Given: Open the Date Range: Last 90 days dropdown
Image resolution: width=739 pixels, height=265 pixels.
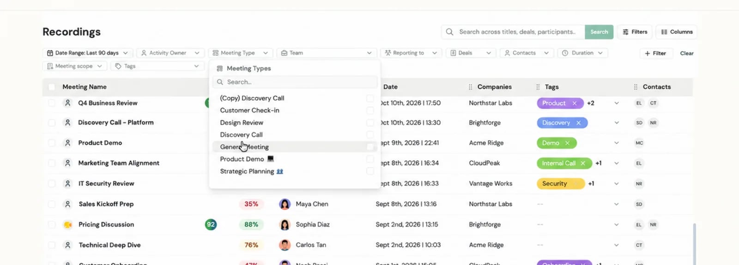Looking at the screenshot, I should pos(88,53).
